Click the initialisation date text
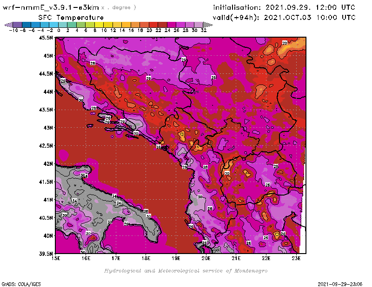The image size is (372, 287). point(284,7)
